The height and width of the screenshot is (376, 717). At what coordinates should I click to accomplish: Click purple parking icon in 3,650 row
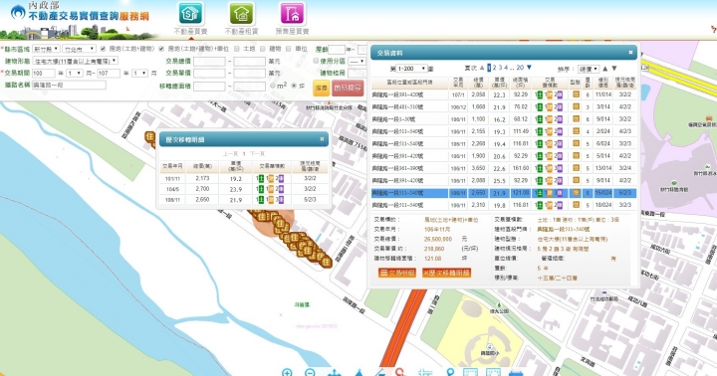tap(560, 168)
